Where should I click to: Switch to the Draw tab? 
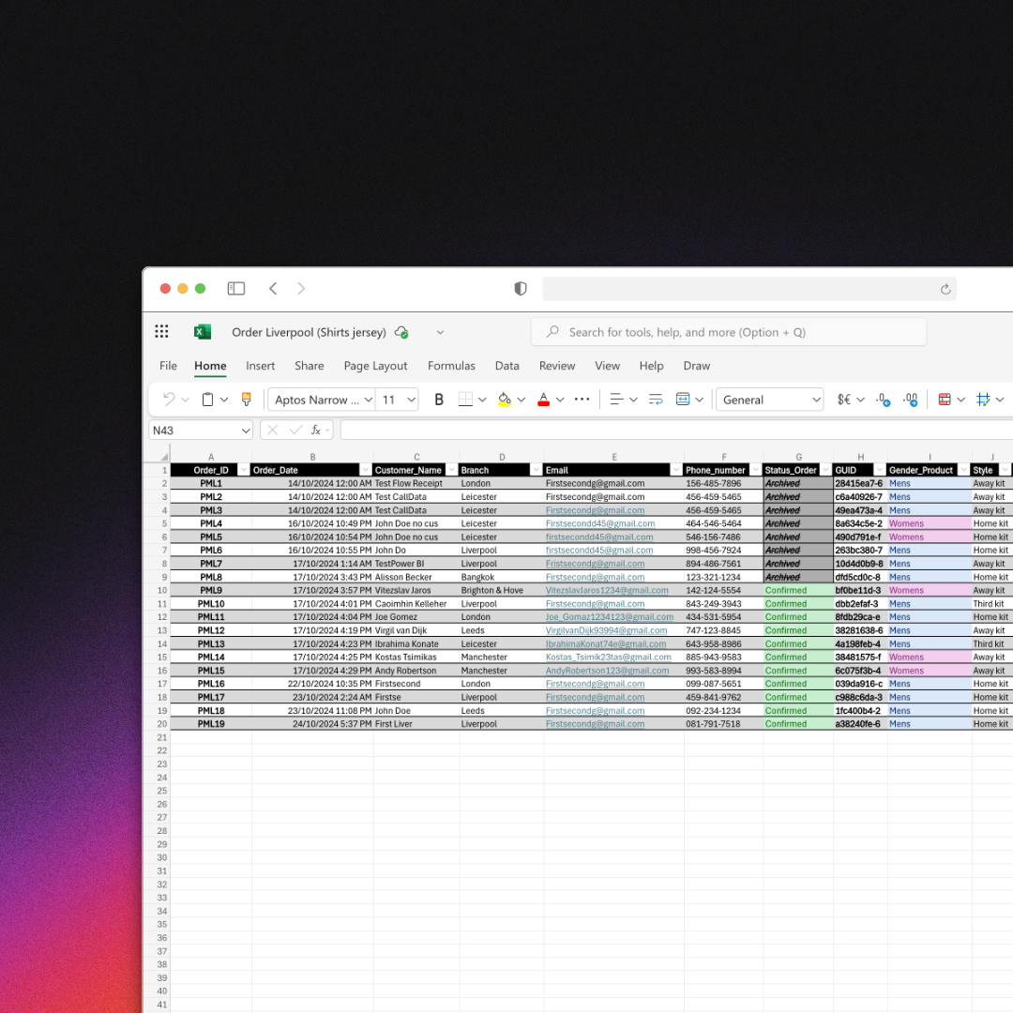point(696,366)
